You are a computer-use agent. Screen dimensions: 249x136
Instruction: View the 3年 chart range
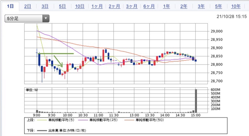coord(201,6)
